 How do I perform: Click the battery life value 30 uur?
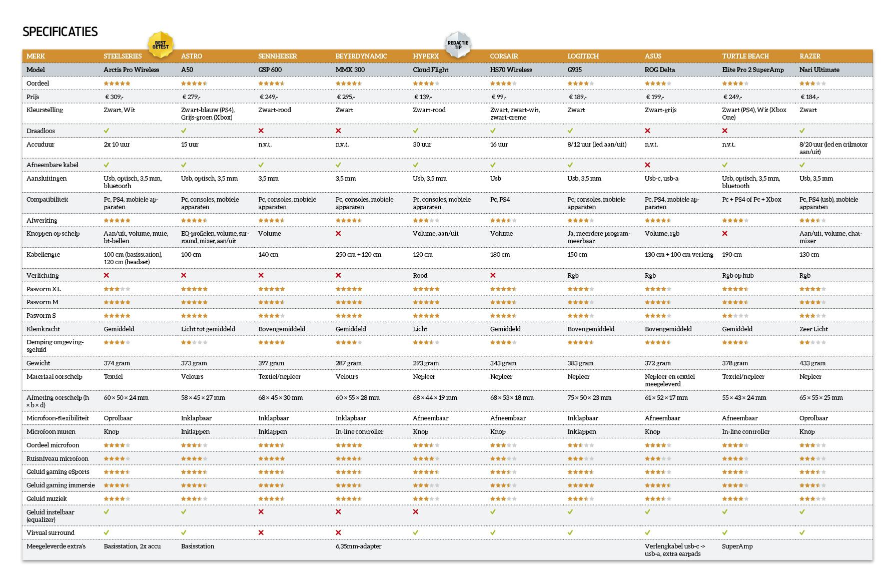(421, 144)
